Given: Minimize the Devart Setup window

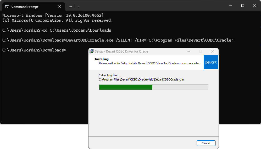Looking at the screenshot, I should pyautogui.click(x=188, y=51).
